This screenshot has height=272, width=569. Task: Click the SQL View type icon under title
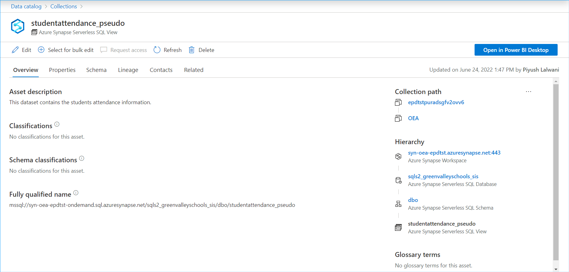tap(34, 32)
